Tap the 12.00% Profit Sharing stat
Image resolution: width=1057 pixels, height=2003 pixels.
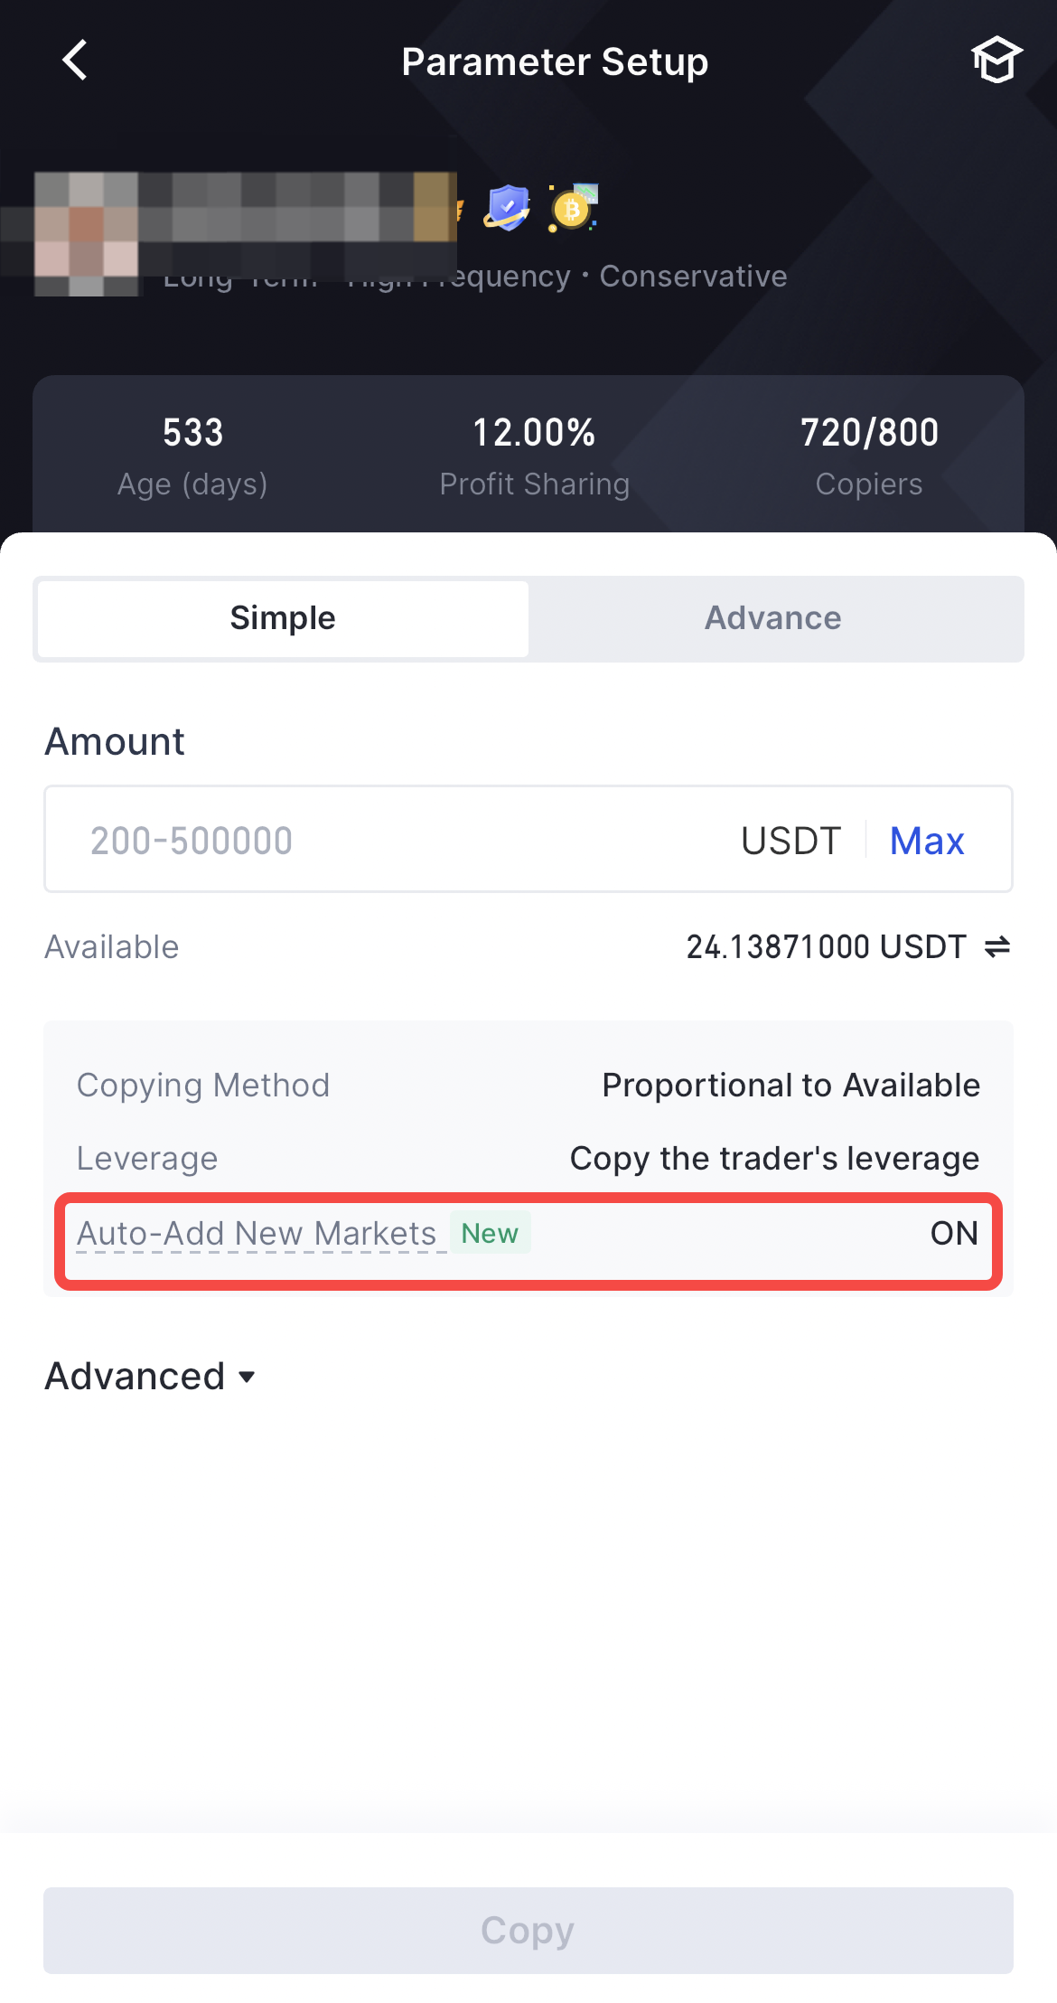pos(534,456)
